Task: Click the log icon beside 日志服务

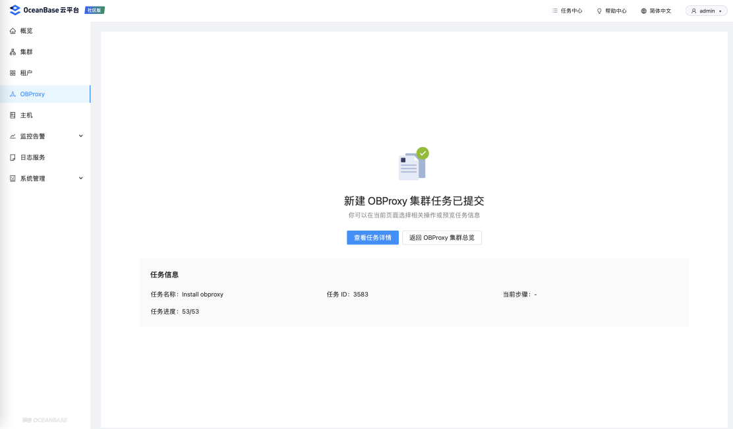Action: click(13, 157)
